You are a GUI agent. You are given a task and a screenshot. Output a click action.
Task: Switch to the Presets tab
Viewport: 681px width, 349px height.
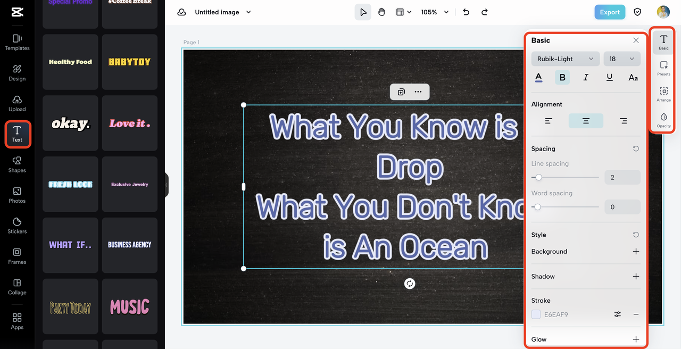point(663,68)
